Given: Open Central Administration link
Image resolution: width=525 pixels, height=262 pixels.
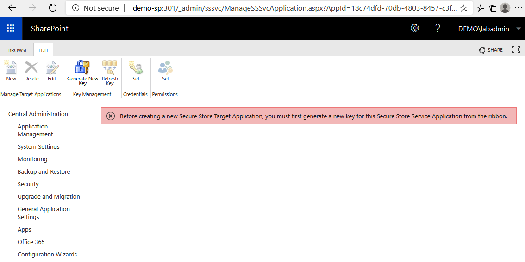Looking at the screenshot, I should tap(38, 114).
